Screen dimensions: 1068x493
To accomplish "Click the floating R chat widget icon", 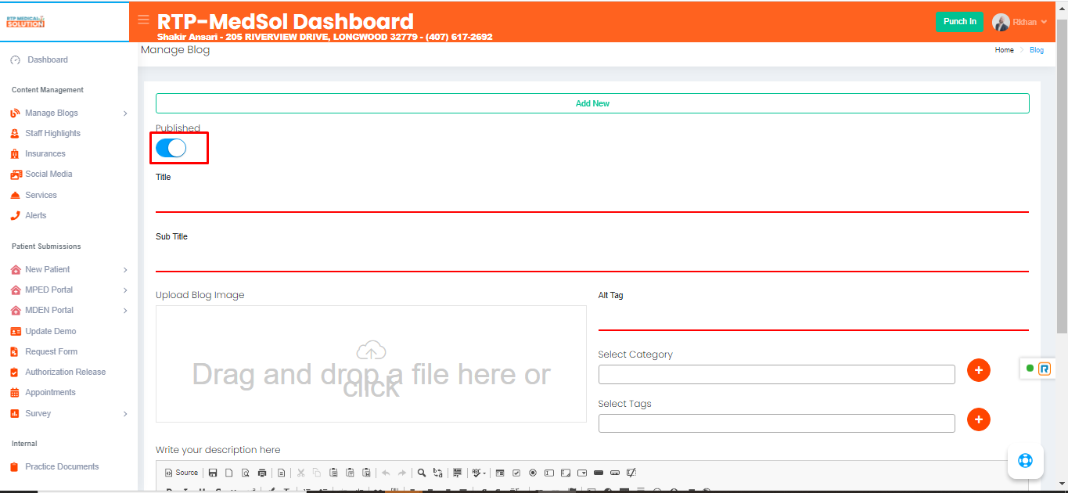I will (1045, 369).
